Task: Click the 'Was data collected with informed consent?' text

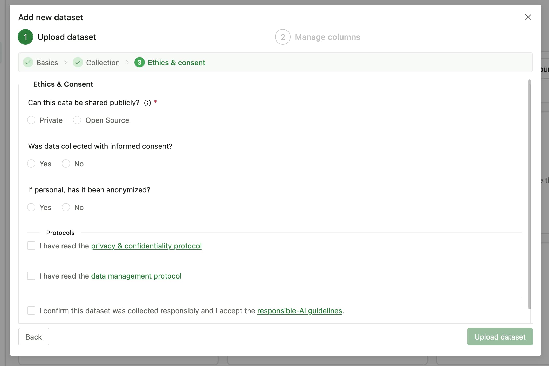Action: [100, 146]
